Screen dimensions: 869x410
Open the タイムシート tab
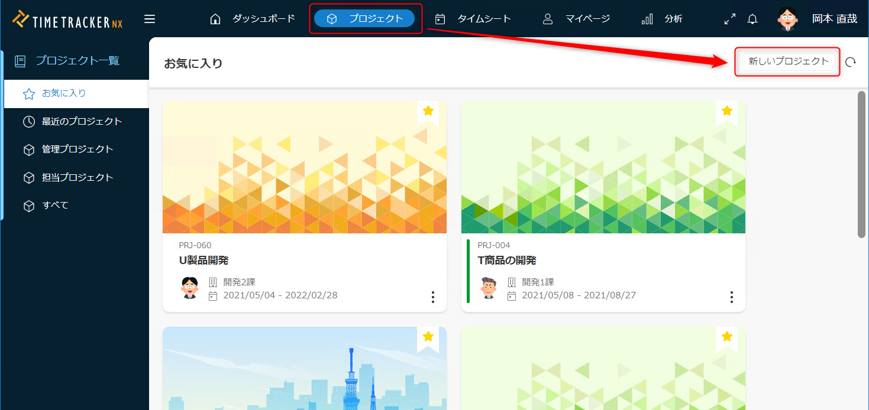(473, 19)
